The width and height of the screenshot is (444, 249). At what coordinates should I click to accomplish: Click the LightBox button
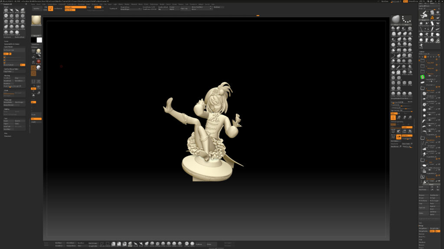click(36, 8)
